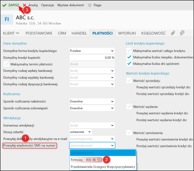Click the FI client avatar tile
Viewport: 194px width, 171px height.
(7, 20)
